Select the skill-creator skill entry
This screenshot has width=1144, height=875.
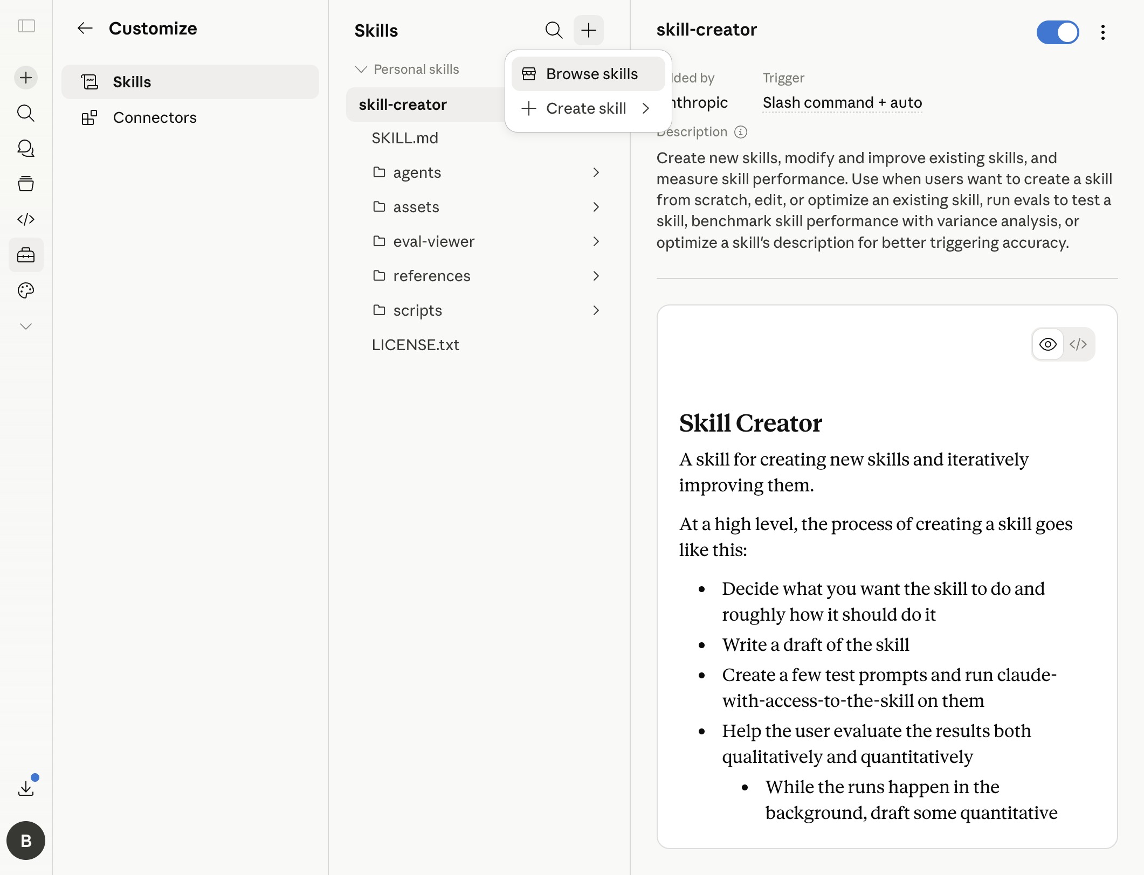coord(426,105)
